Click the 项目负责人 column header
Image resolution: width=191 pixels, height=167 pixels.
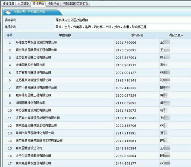175,35
